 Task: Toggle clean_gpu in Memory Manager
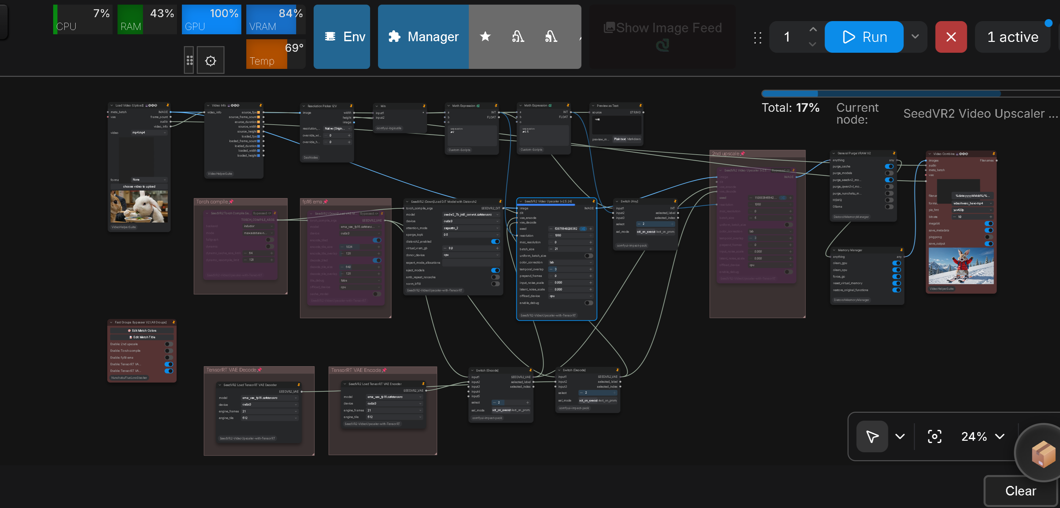[x=896, y=263]
